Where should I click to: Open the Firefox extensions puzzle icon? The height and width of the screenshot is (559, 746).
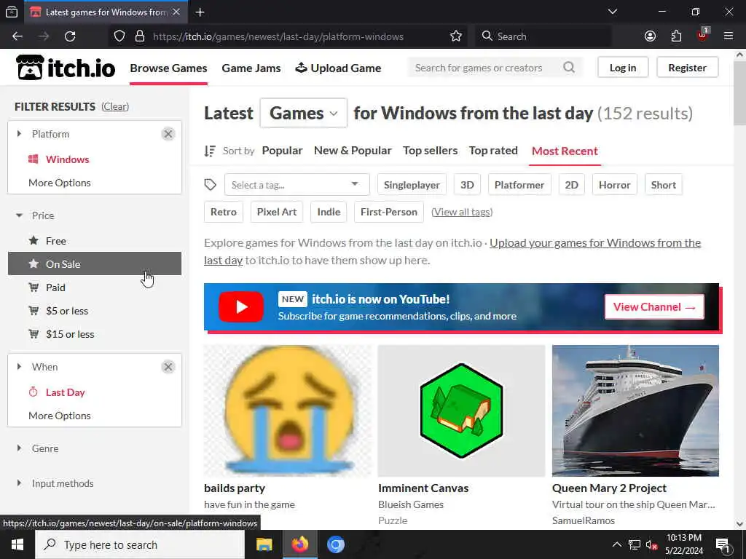click(x=676, y=36)
